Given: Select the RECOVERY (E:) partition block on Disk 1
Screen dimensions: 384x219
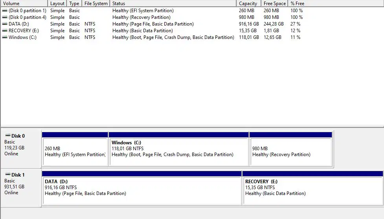Looking at the screenshot, I should coord(313,188).
